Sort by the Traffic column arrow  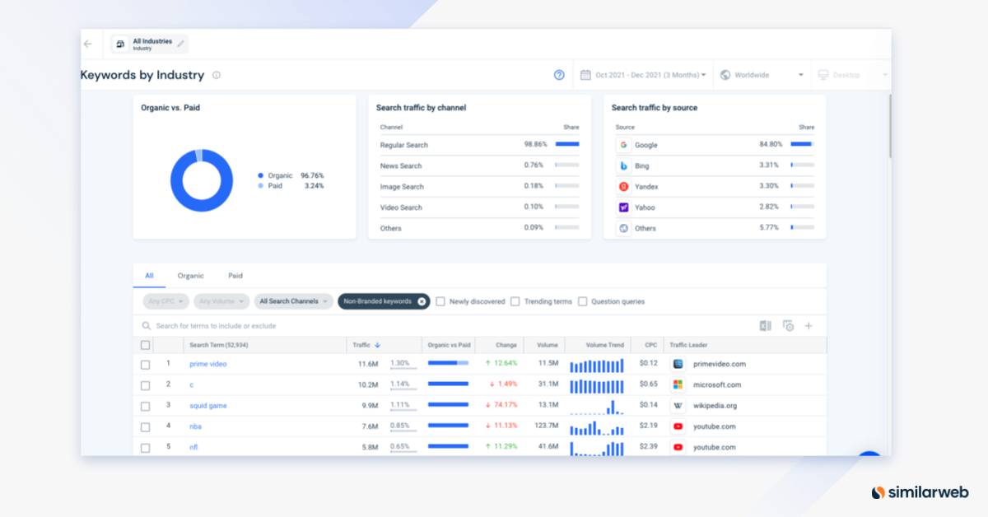click(379, 345)
